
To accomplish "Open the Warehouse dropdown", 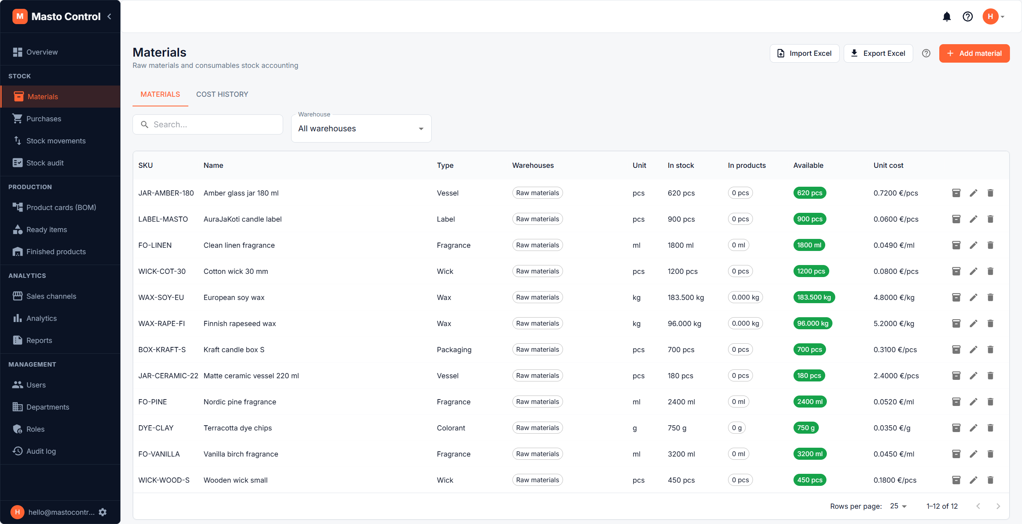I will coord(361,128).
